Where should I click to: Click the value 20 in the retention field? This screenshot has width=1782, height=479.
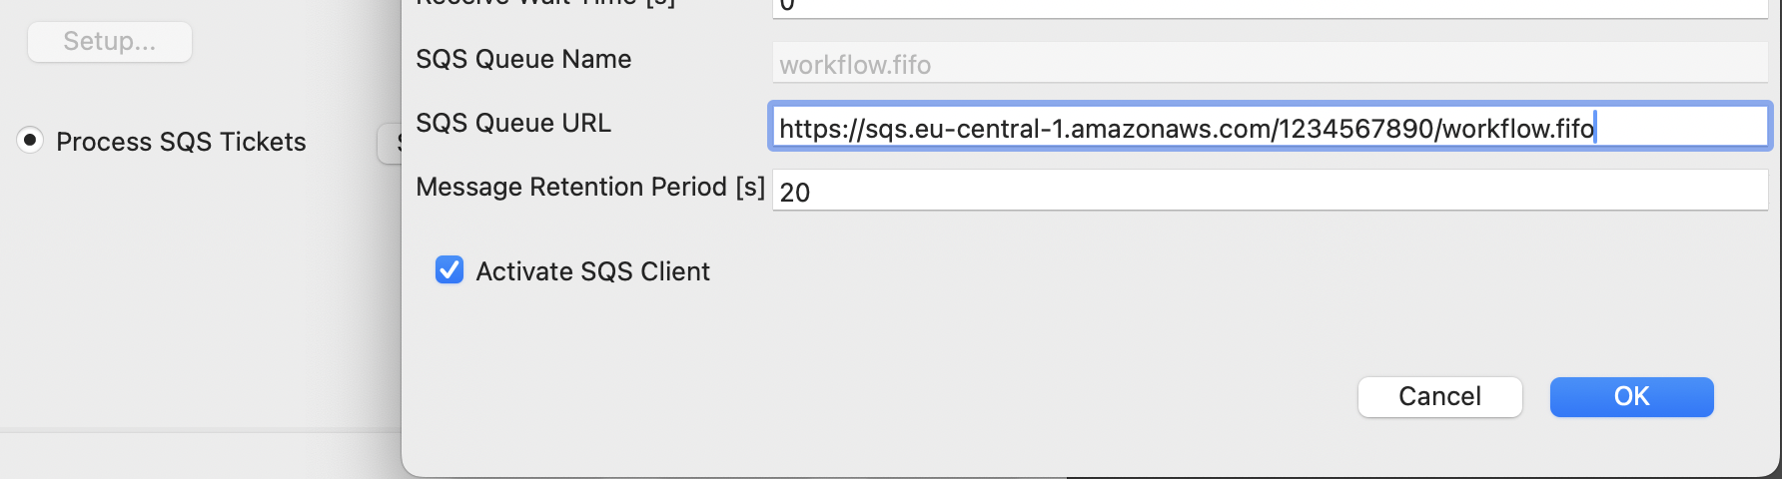click(795, 192)
